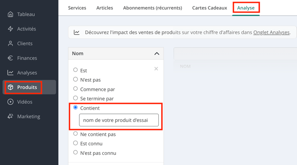Open the Analyses chart icon in sidebar
The height and width of the screenshot is (165, 297).
(11, 73)
